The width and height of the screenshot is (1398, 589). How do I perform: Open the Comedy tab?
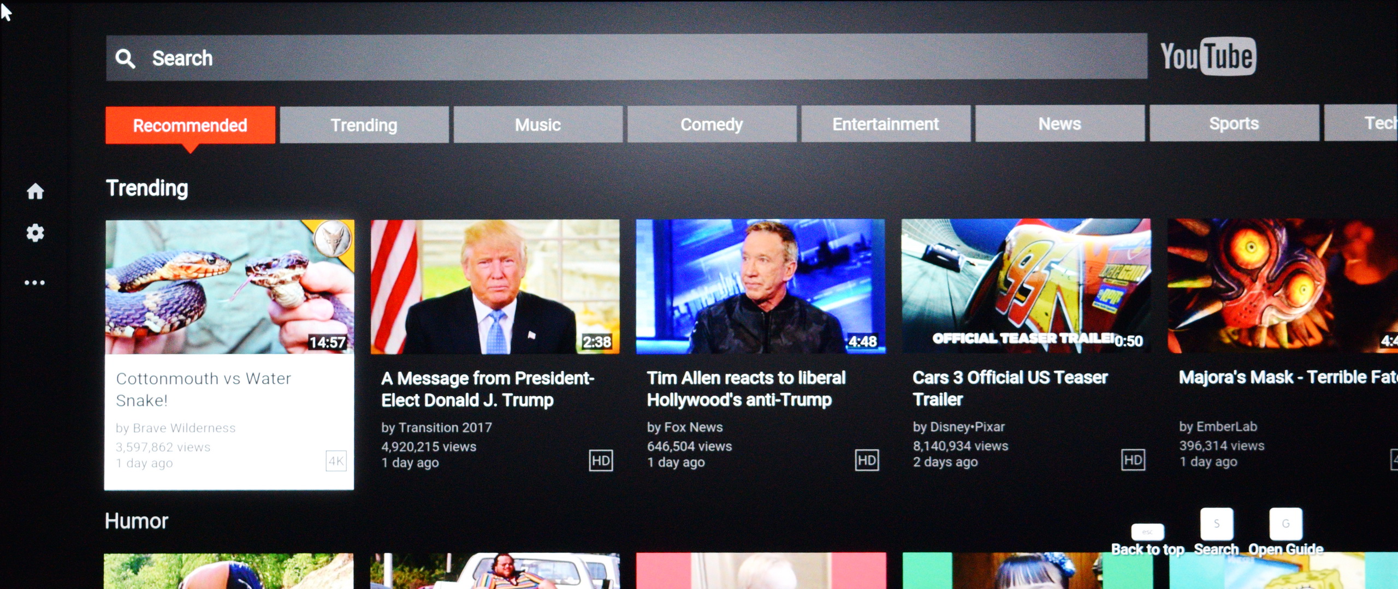point(712,124)
